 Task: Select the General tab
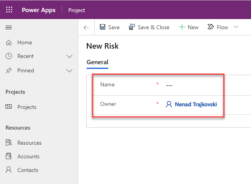click(x=97, y=62)
